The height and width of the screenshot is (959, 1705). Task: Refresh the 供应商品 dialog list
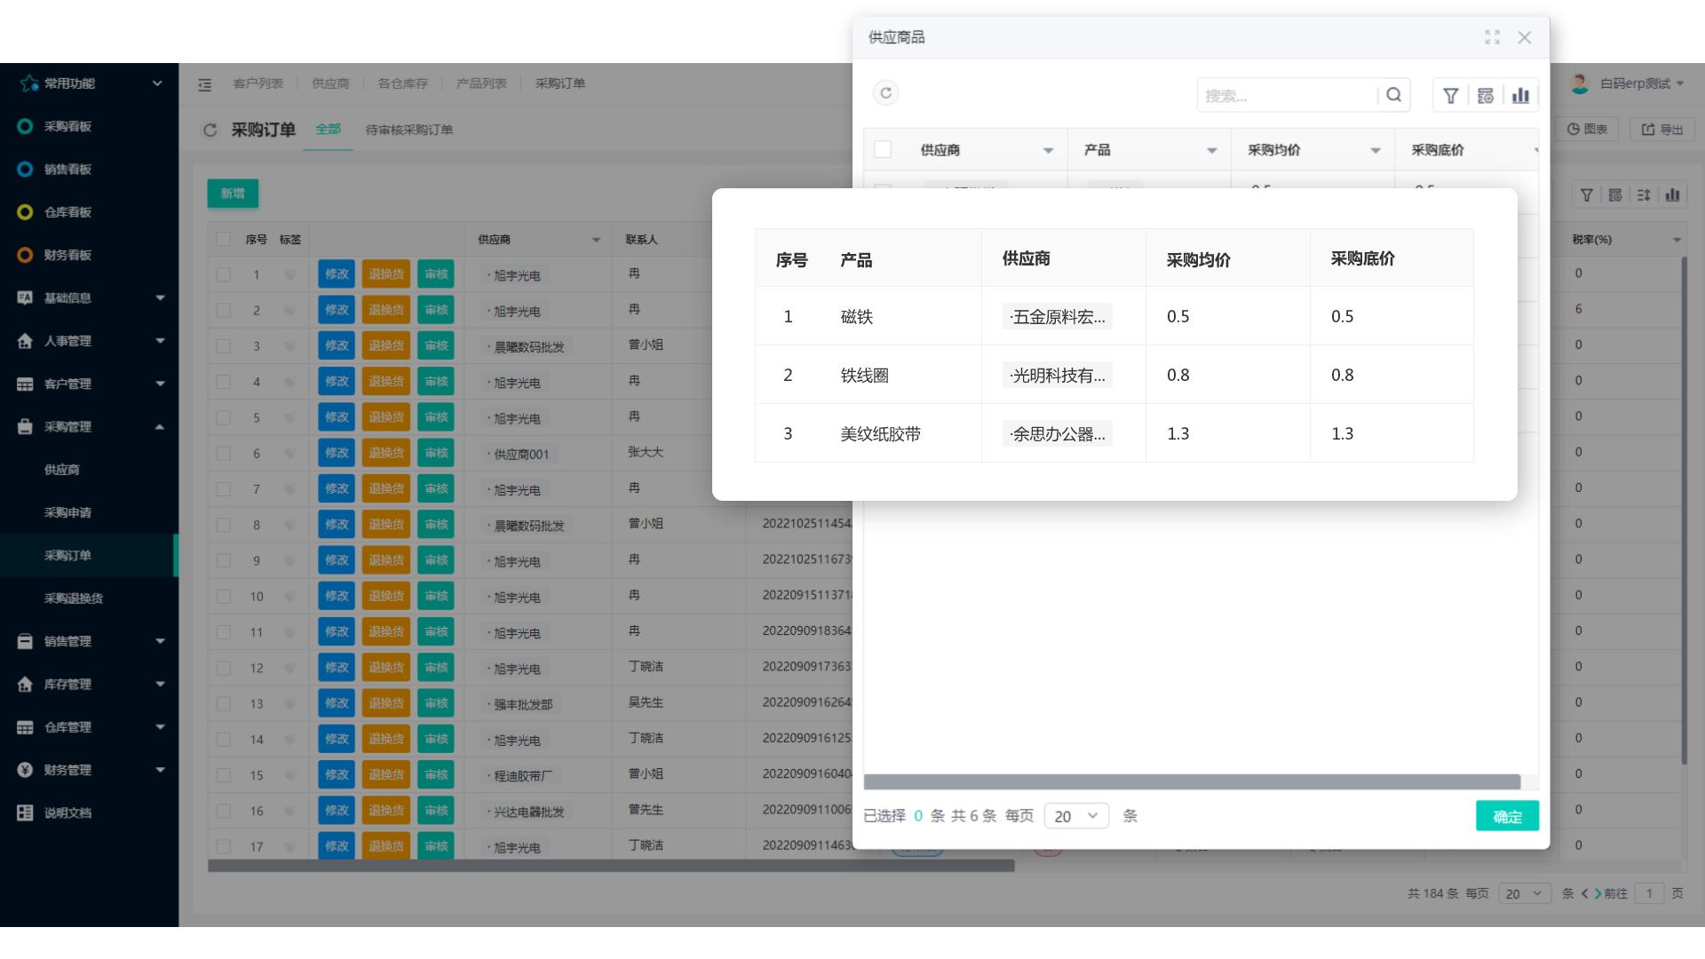pos(885,92)
